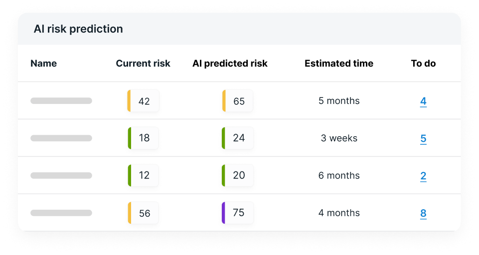Image resolution: width=479 pixels, height=255 pixels.
Task: Click the AI risk prediction title
Action: point(78,29)
